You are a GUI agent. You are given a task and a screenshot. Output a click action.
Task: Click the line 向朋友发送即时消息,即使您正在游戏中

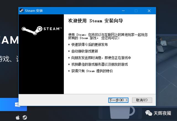click(x=101, y=58)
